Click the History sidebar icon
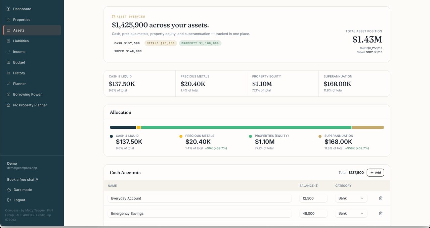Image resolution: width=430 pixels, height=228 pixels. [8, 73]
